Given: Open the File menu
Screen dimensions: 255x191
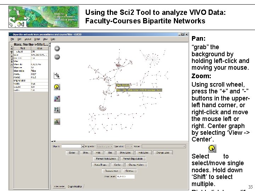Looking at the screenshot, I should pos(12,39).
